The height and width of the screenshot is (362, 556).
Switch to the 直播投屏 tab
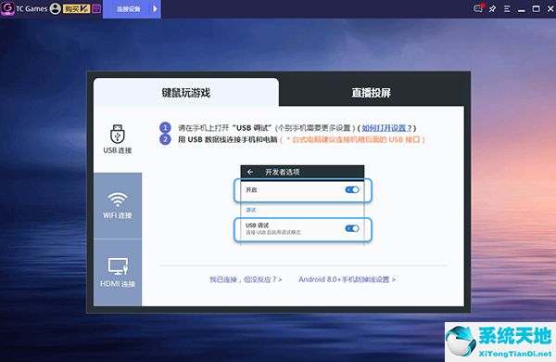point(372,93)
